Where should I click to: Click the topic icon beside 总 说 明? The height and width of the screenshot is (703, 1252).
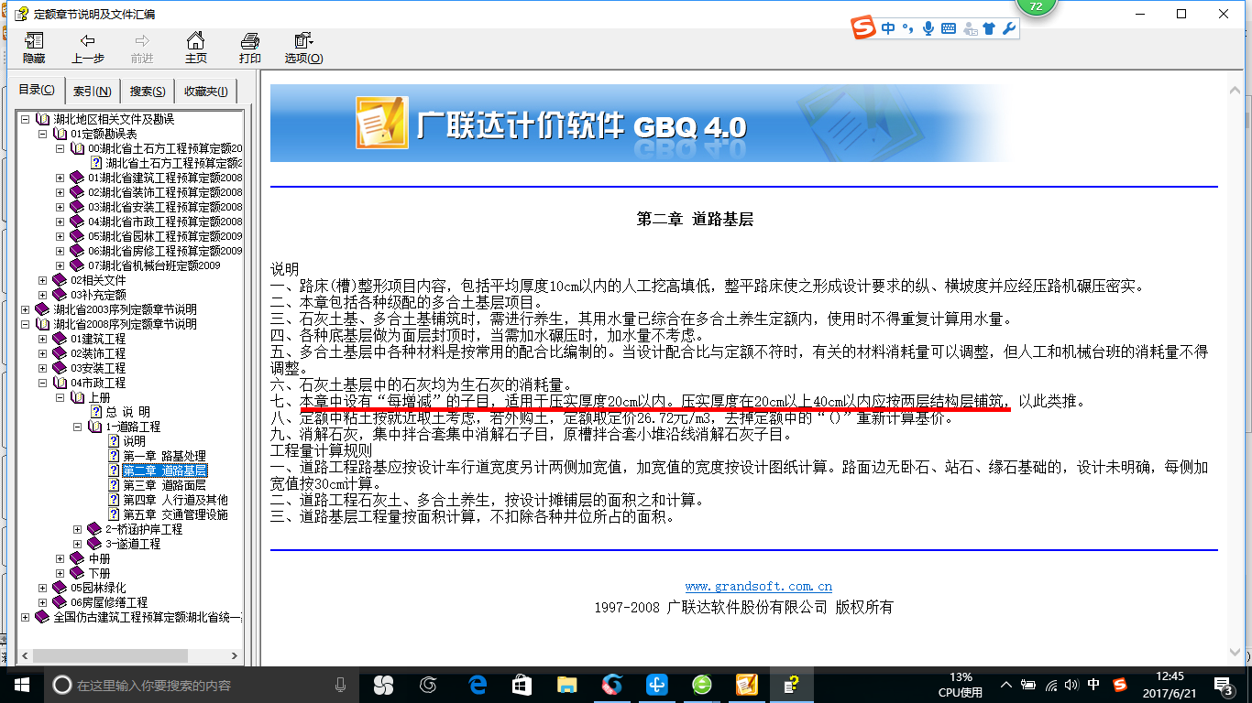(96, 412)
